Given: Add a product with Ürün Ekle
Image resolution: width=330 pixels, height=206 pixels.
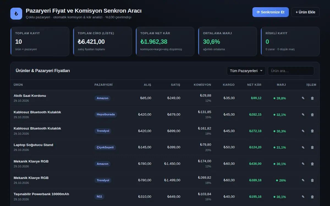Looking at the screenshot, I should pyautogui.click(x=305, y=12).
